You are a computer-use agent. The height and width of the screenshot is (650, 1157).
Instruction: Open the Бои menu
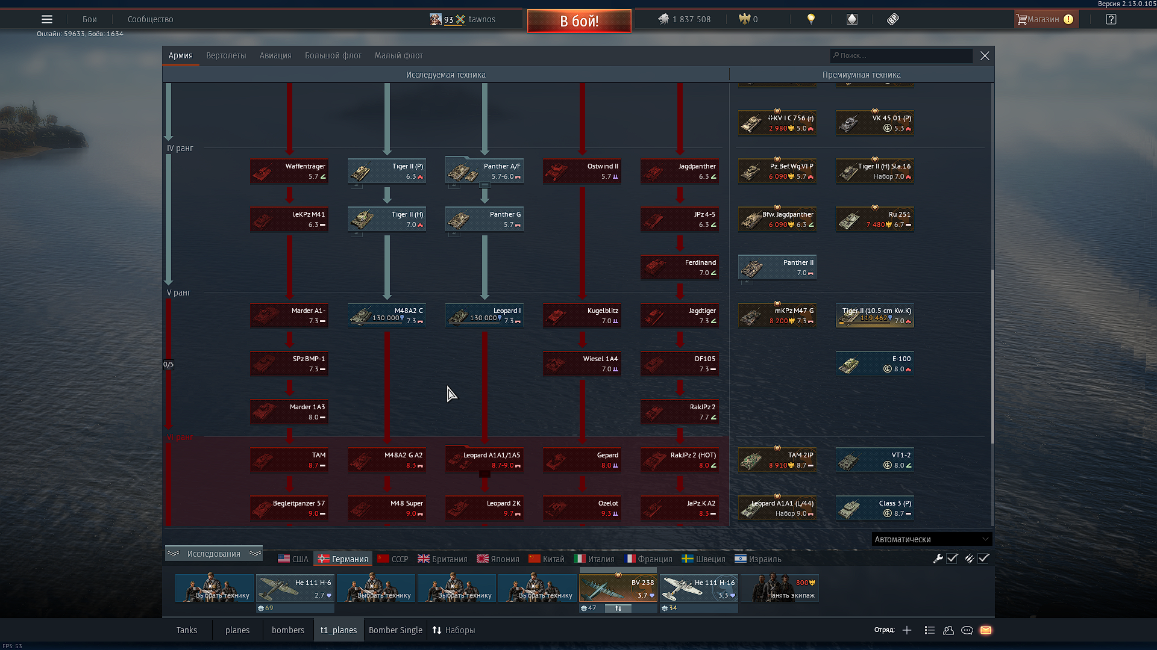coord(90,19)
